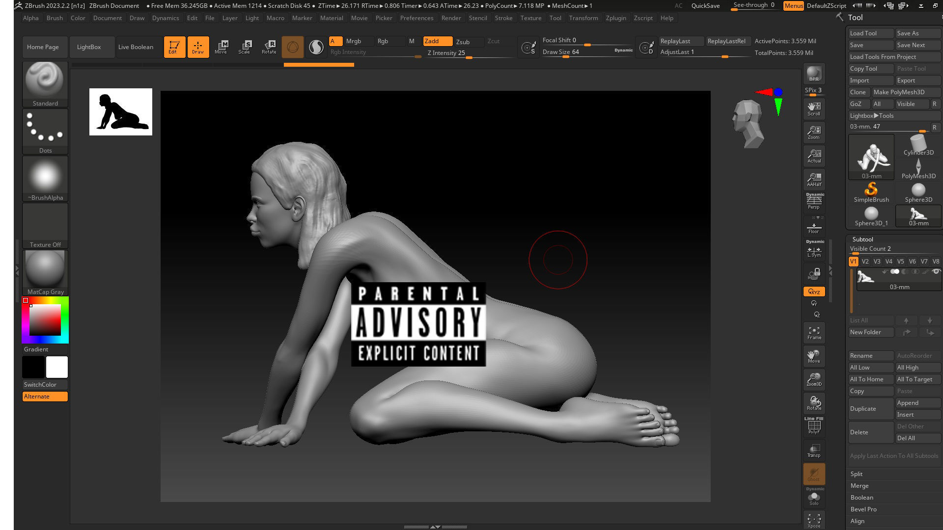Select the Cylinder3D tool
Viewport: 943px width, 530px height.
(918, 145)
